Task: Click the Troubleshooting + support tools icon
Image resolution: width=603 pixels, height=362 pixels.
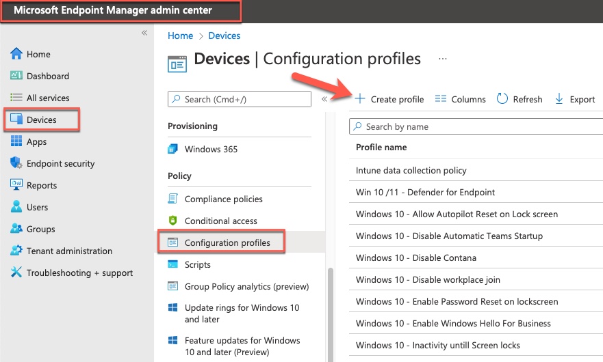Action: tap(16, 272)
